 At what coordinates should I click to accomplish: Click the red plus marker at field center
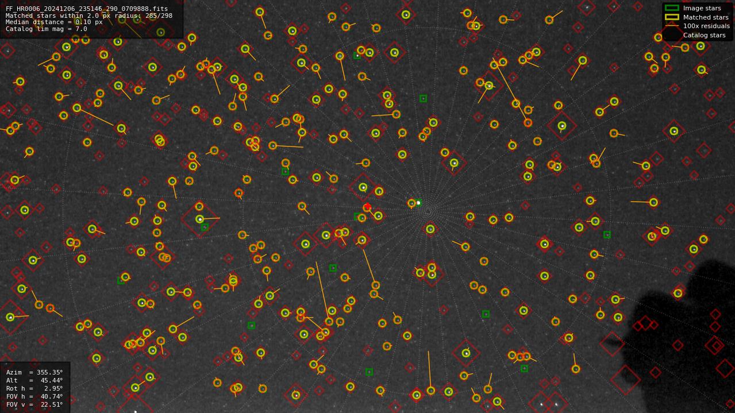tap(368, 206)
